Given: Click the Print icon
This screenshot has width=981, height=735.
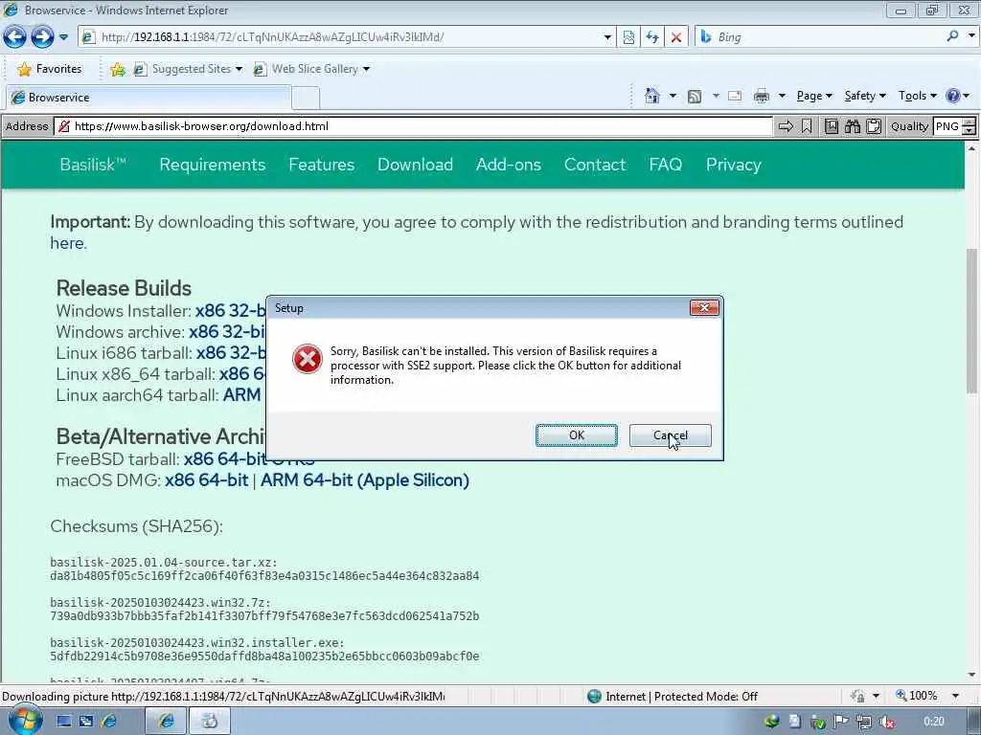Looking at the screenshot, I should click(762, 96).
